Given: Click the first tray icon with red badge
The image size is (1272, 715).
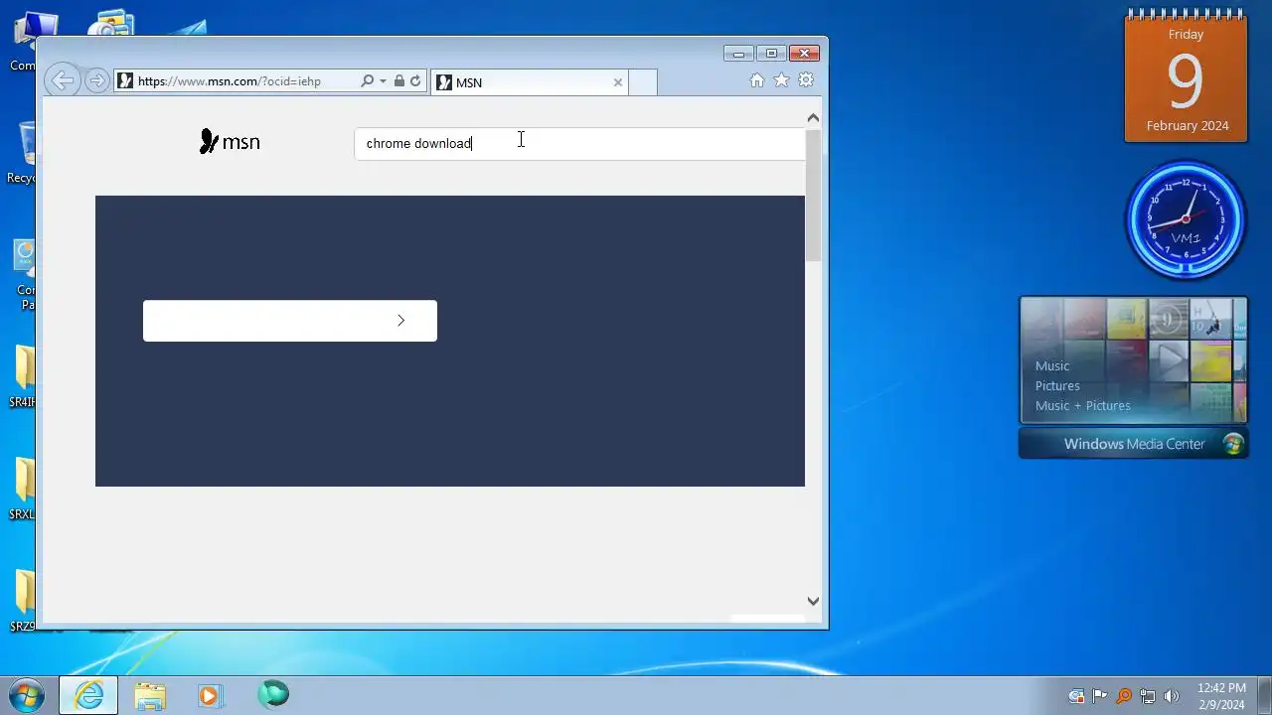Looking at the screenshot, I should coord(1076,696).
